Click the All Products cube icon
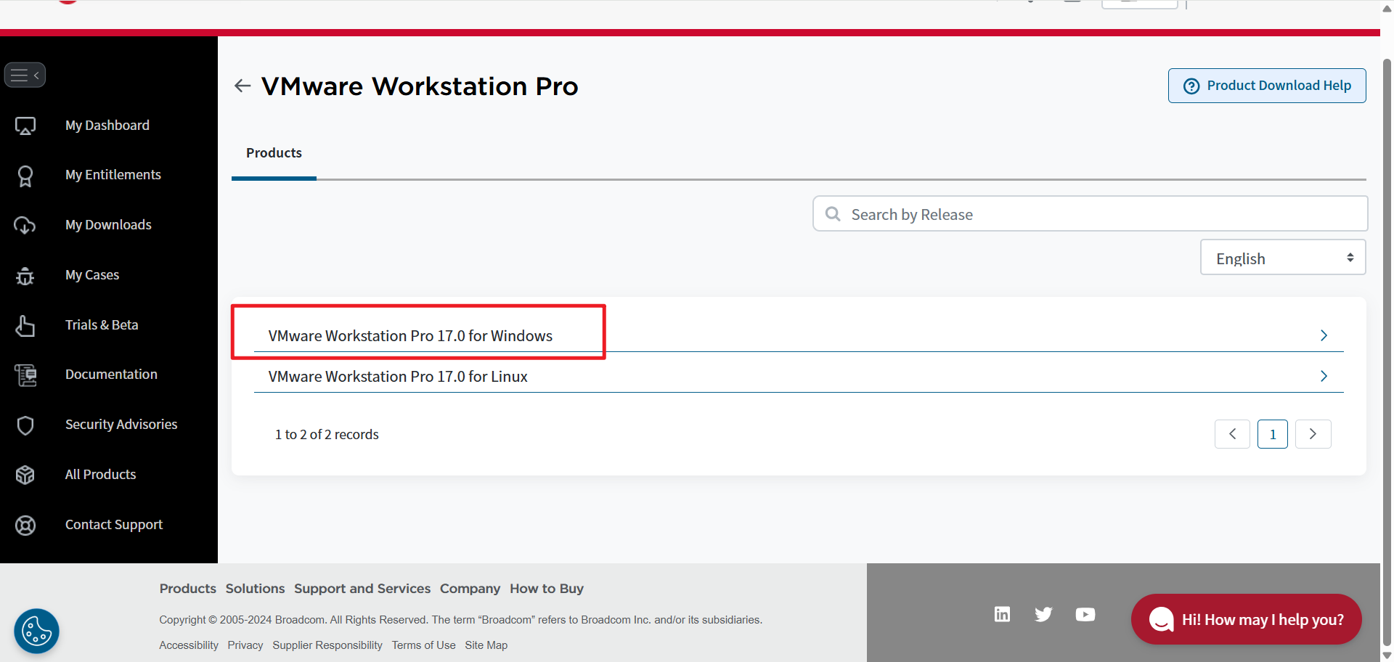The width and height of the screenshot is (1394, 662). [25, 475]
